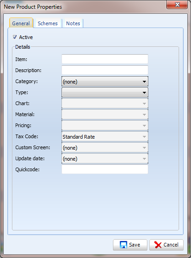Focus the Quickcode text box
Image resolution: width=191 pixels, height=258 pixels.
pos(105,169)
